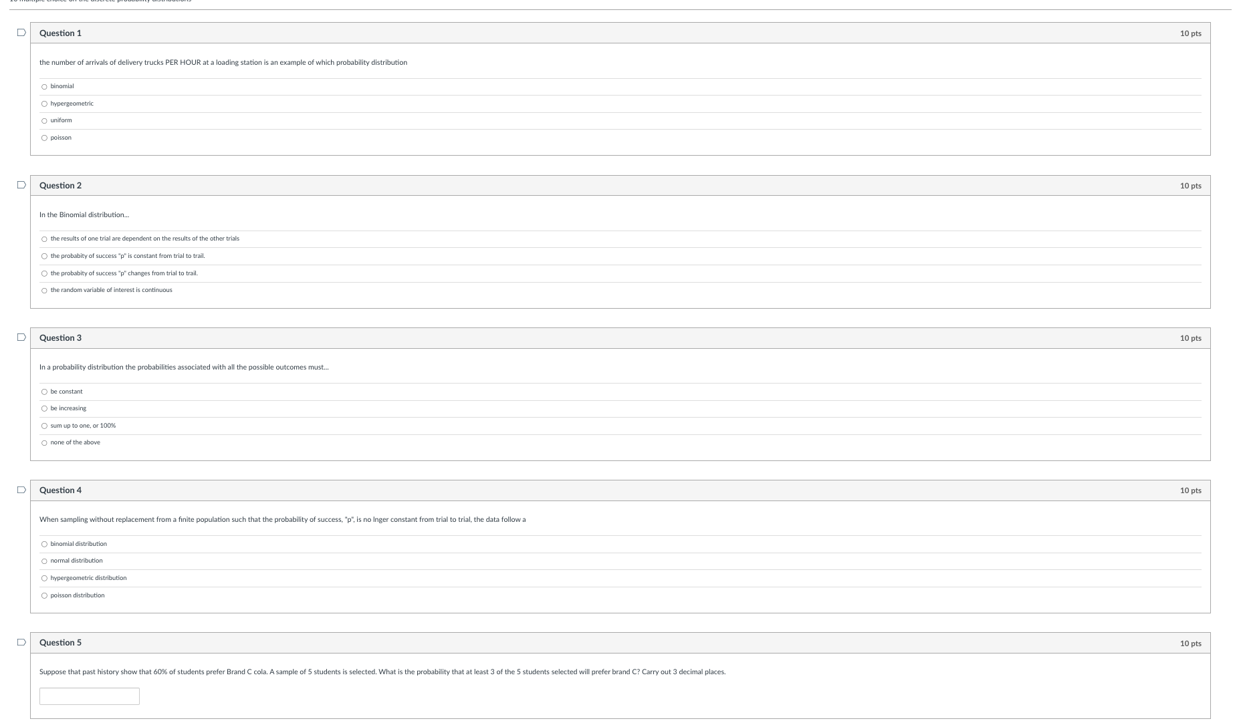Click the "Question 5" heading
The width and height of the screenshot is (1241, 723).
[x=60, y=642]
